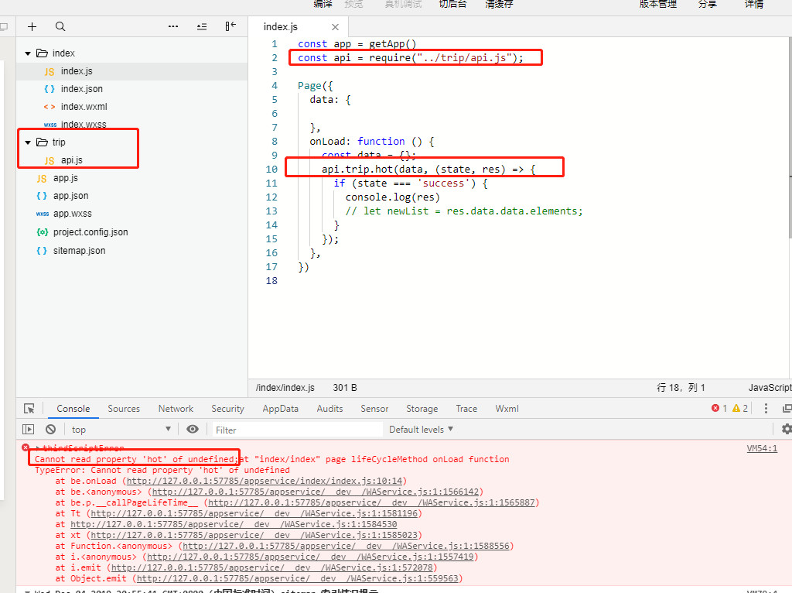The height and width of the screenshot is (593, 792).
Task: Click the trip folder icon
Action: pyautogui.click(x=43, y=142)
